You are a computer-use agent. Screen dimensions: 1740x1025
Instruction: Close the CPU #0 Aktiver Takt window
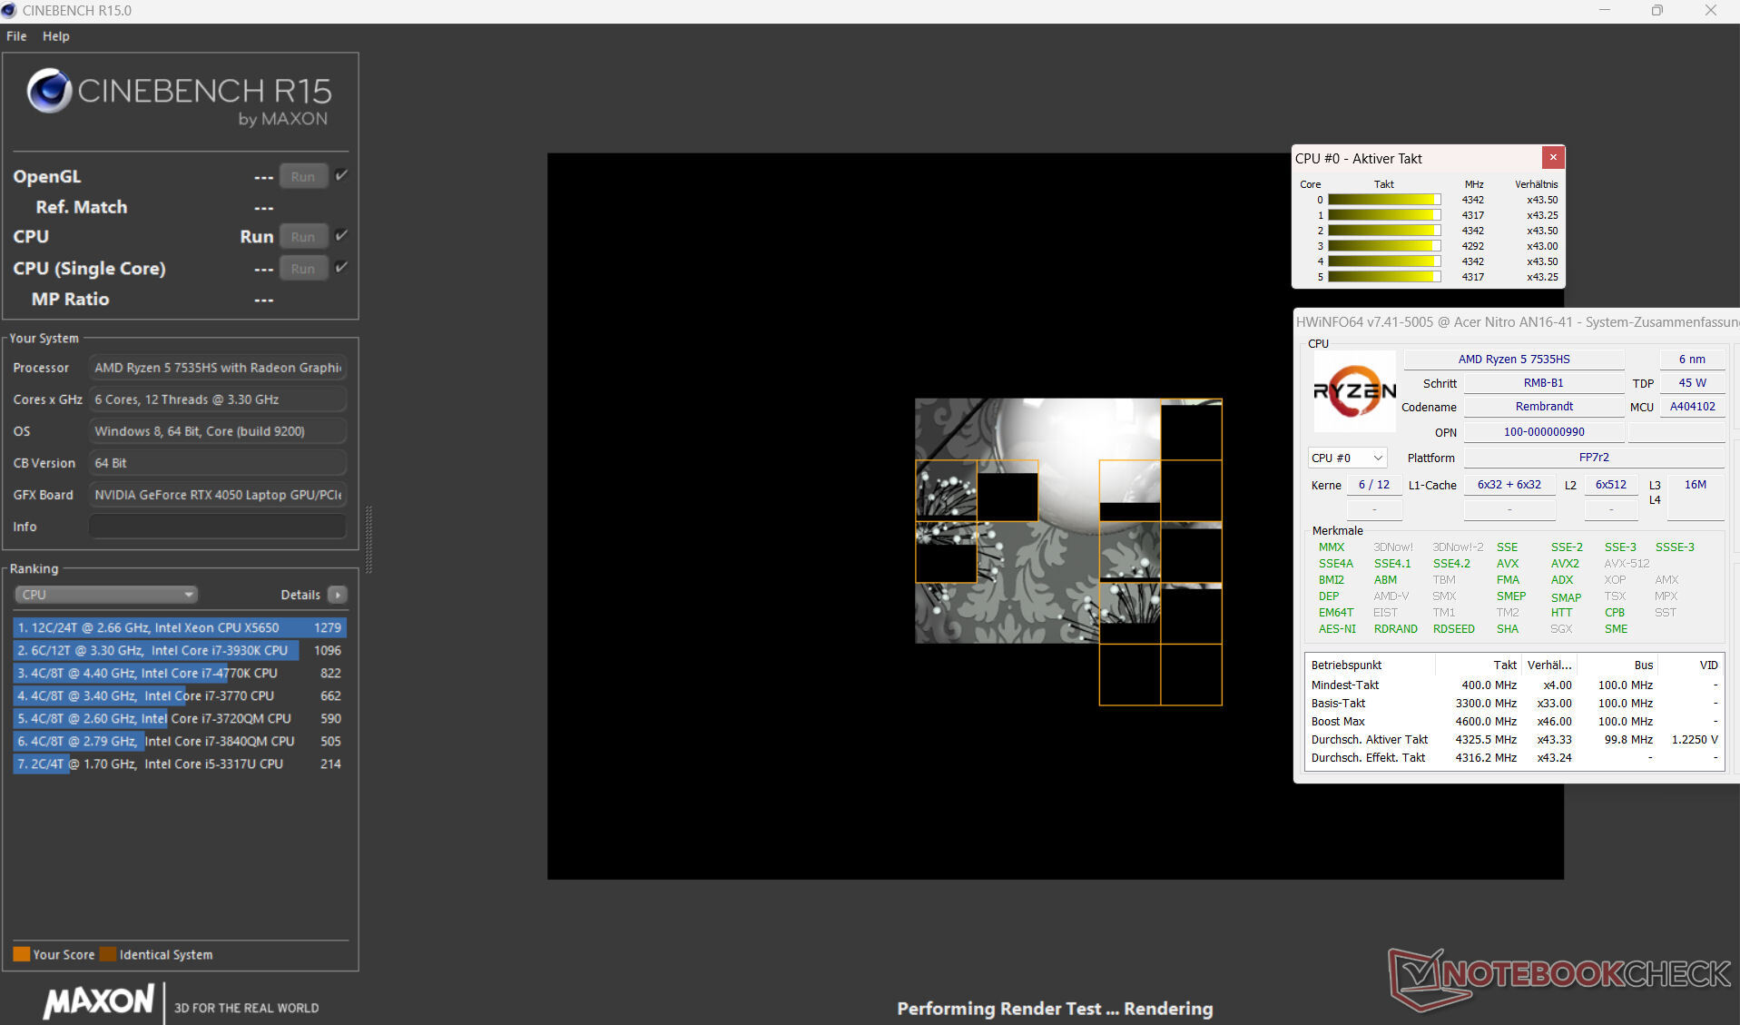[1553, 157]
